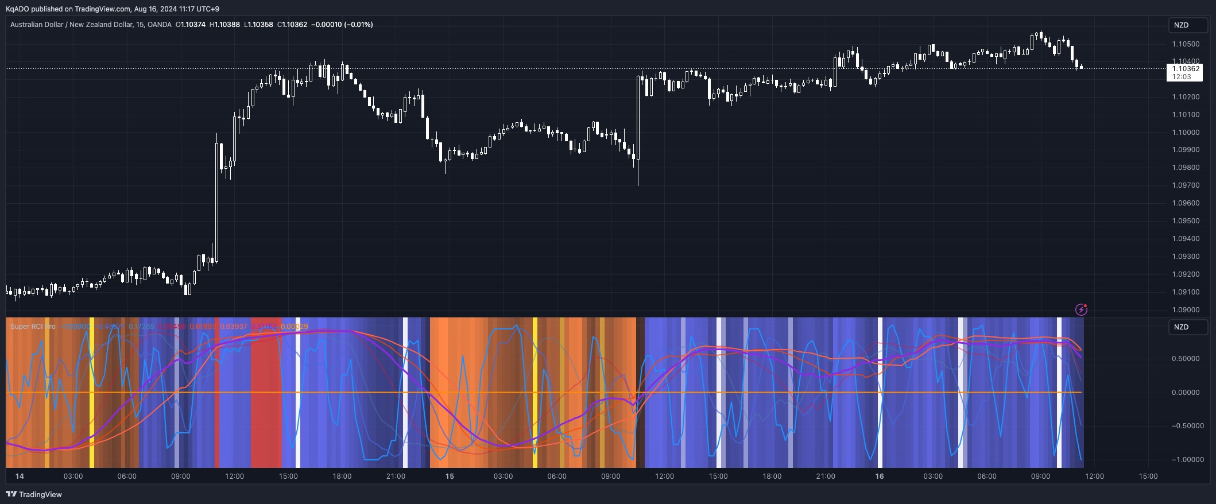Click the 1.09100 price scale label
Viewport: 1216px width, 504px height.
click(1186, 292)
